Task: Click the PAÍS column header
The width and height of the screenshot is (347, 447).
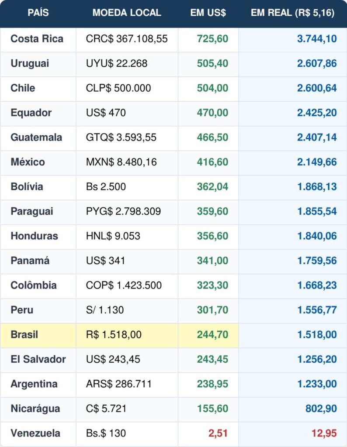Action: [38, 13]
